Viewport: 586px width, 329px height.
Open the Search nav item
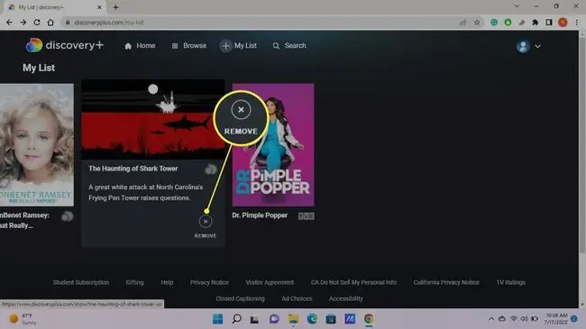coord(289,46)
